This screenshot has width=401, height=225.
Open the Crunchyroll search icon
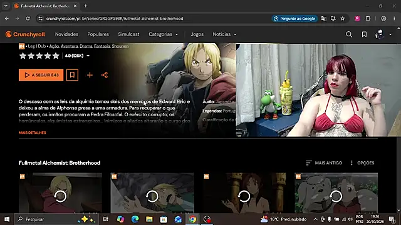[349, 34]
